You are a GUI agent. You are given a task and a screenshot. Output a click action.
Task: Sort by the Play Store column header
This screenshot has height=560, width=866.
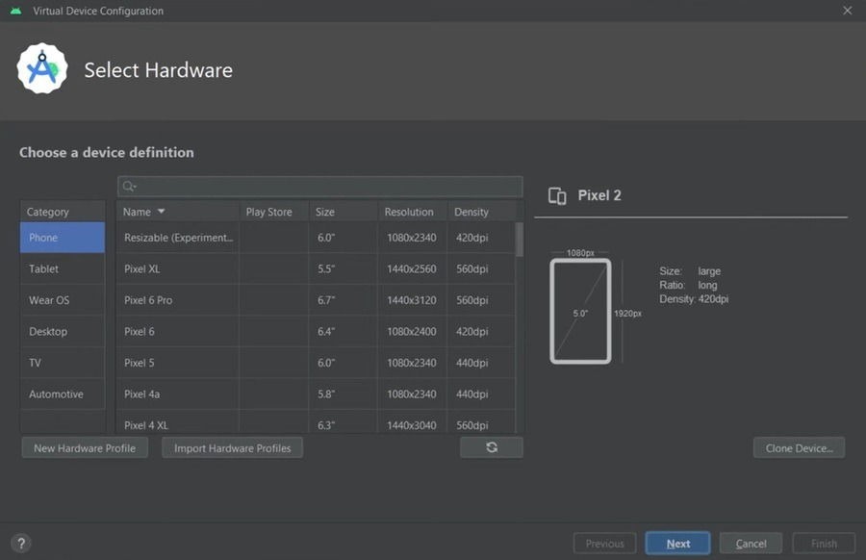[269, 212]
